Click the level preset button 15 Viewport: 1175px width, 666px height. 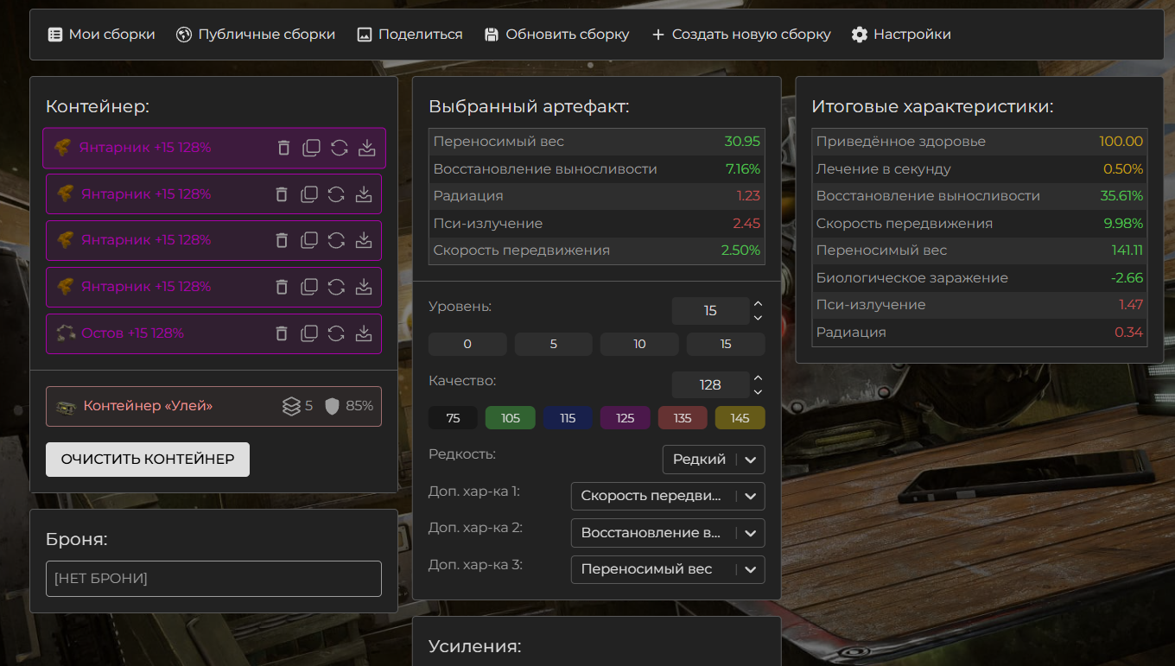(x=726, y=344)
